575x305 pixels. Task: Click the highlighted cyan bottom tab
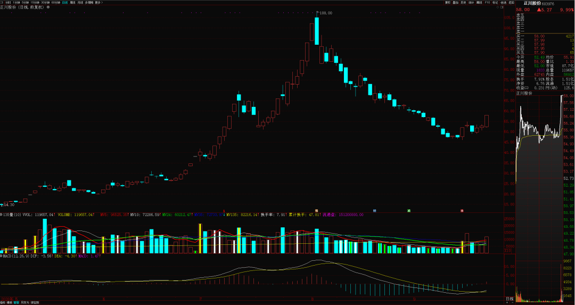coord(16,302)
